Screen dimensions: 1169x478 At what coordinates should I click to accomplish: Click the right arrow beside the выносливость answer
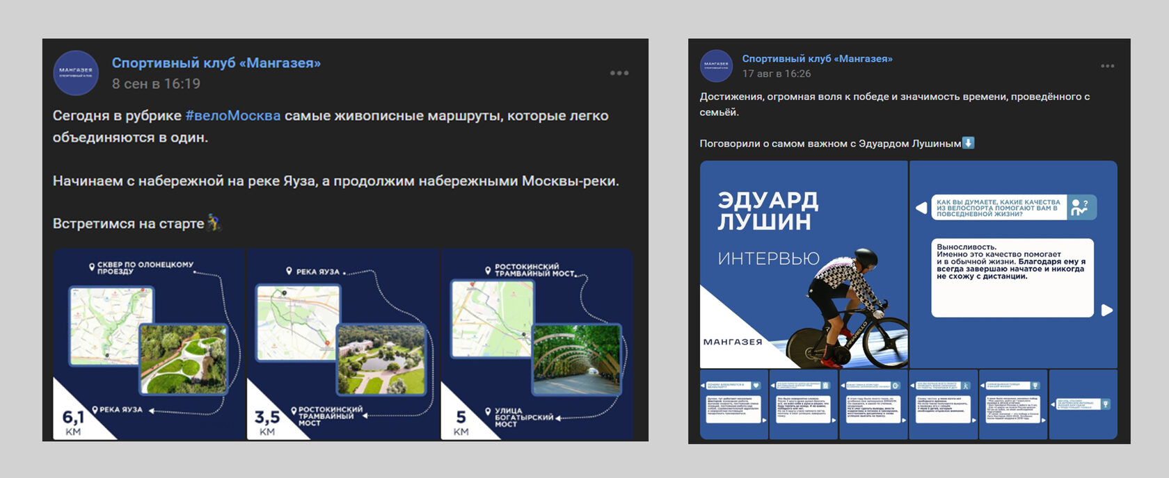1107,310
